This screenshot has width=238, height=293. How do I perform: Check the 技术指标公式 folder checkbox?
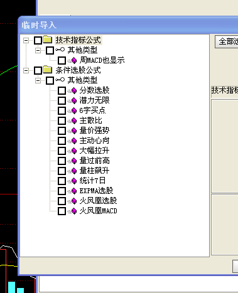(38, 40)
